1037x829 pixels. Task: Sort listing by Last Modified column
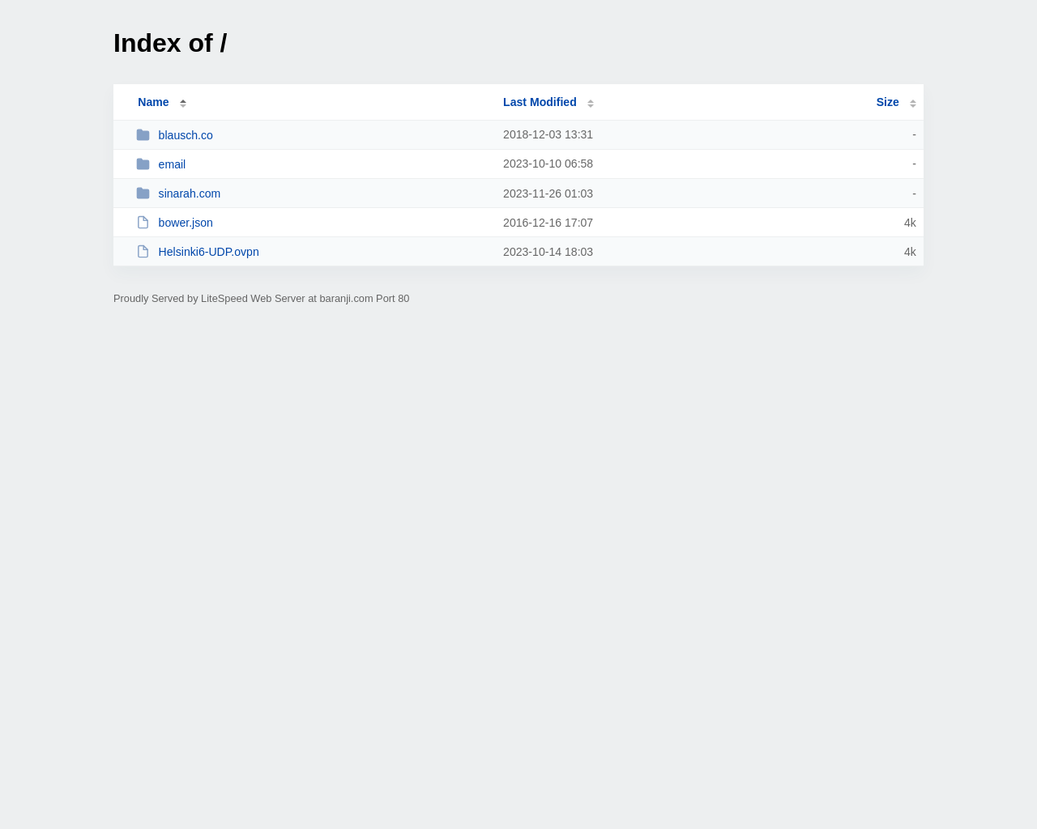tap(540, 100)
